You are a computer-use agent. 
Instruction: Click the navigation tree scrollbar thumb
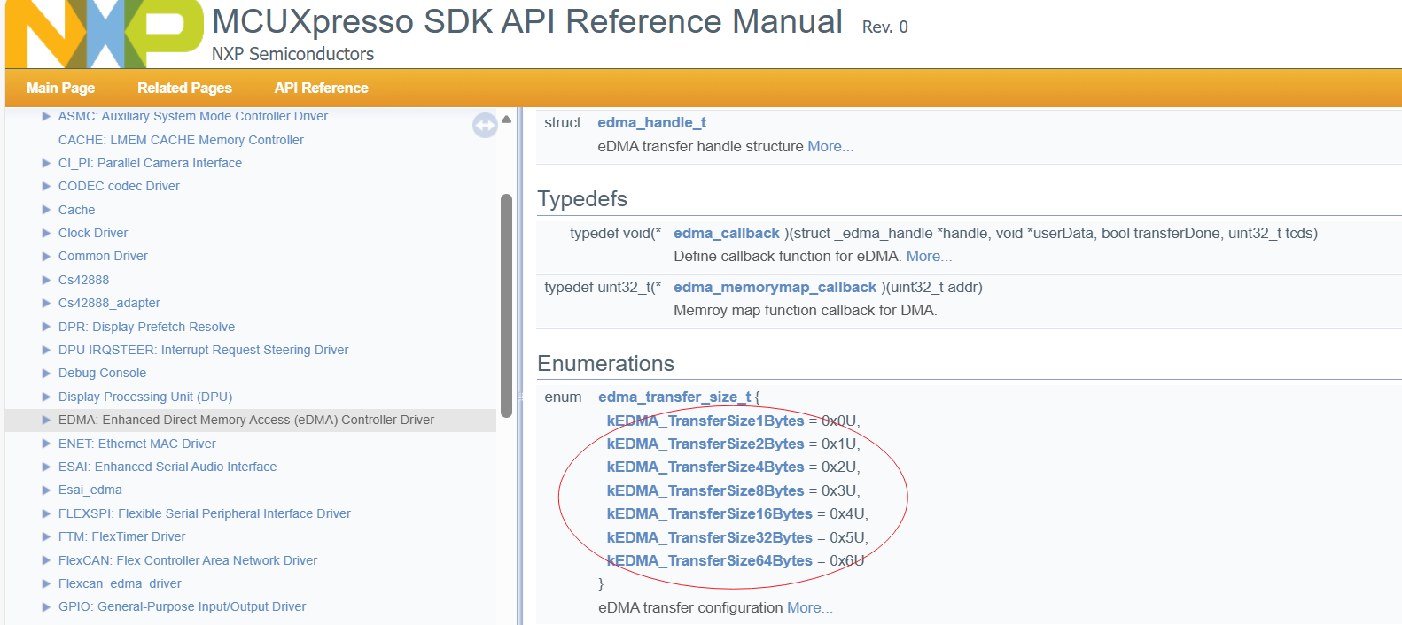click(x=506, y=305)
